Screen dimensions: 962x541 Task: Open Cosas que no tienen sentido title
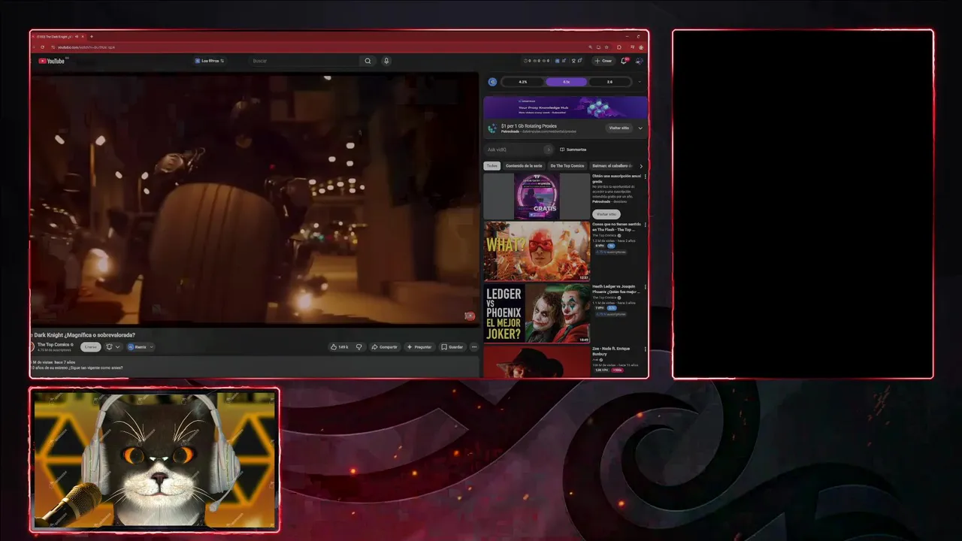coord(616,226)
